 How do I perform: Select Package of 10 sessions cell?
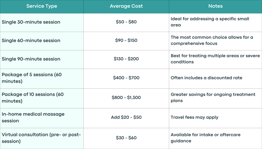tap(42, 98)
